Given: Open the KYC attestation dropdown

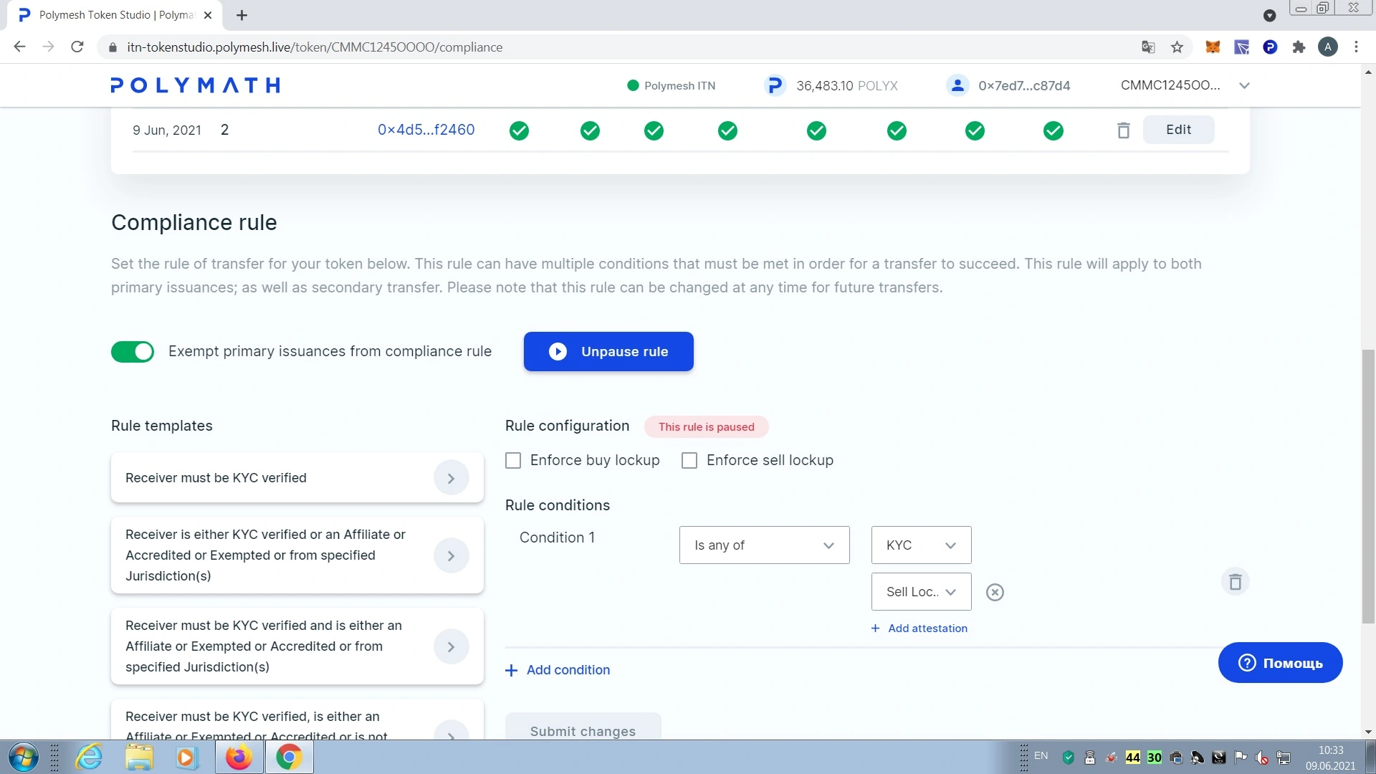Looking at the screenshot, I should (921, 545).
